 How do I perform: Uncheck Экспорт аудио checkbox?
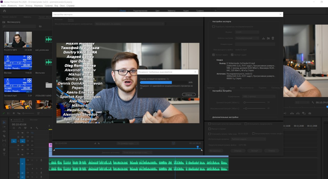tap(232, 55)
